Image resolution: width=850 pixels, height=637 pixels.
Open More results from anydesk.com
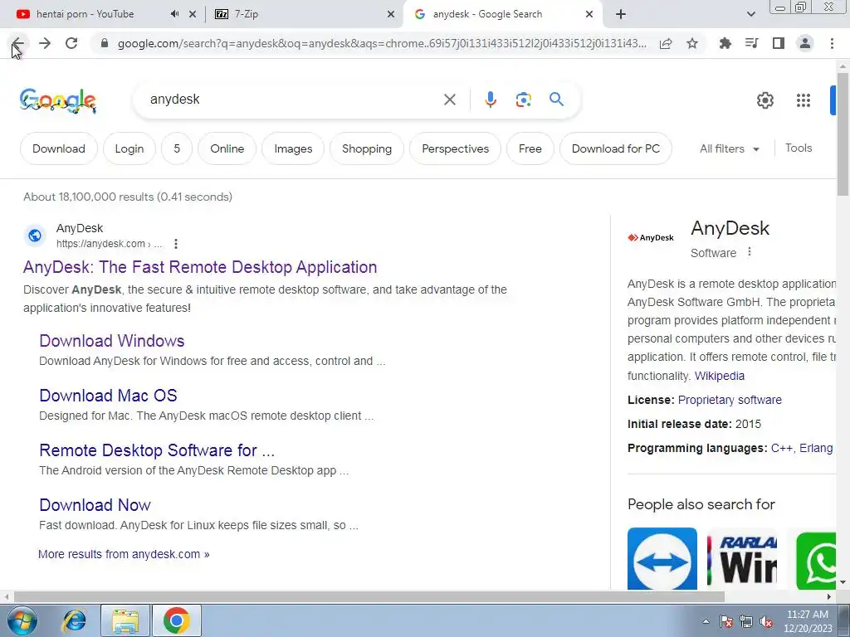pos(124,554)
